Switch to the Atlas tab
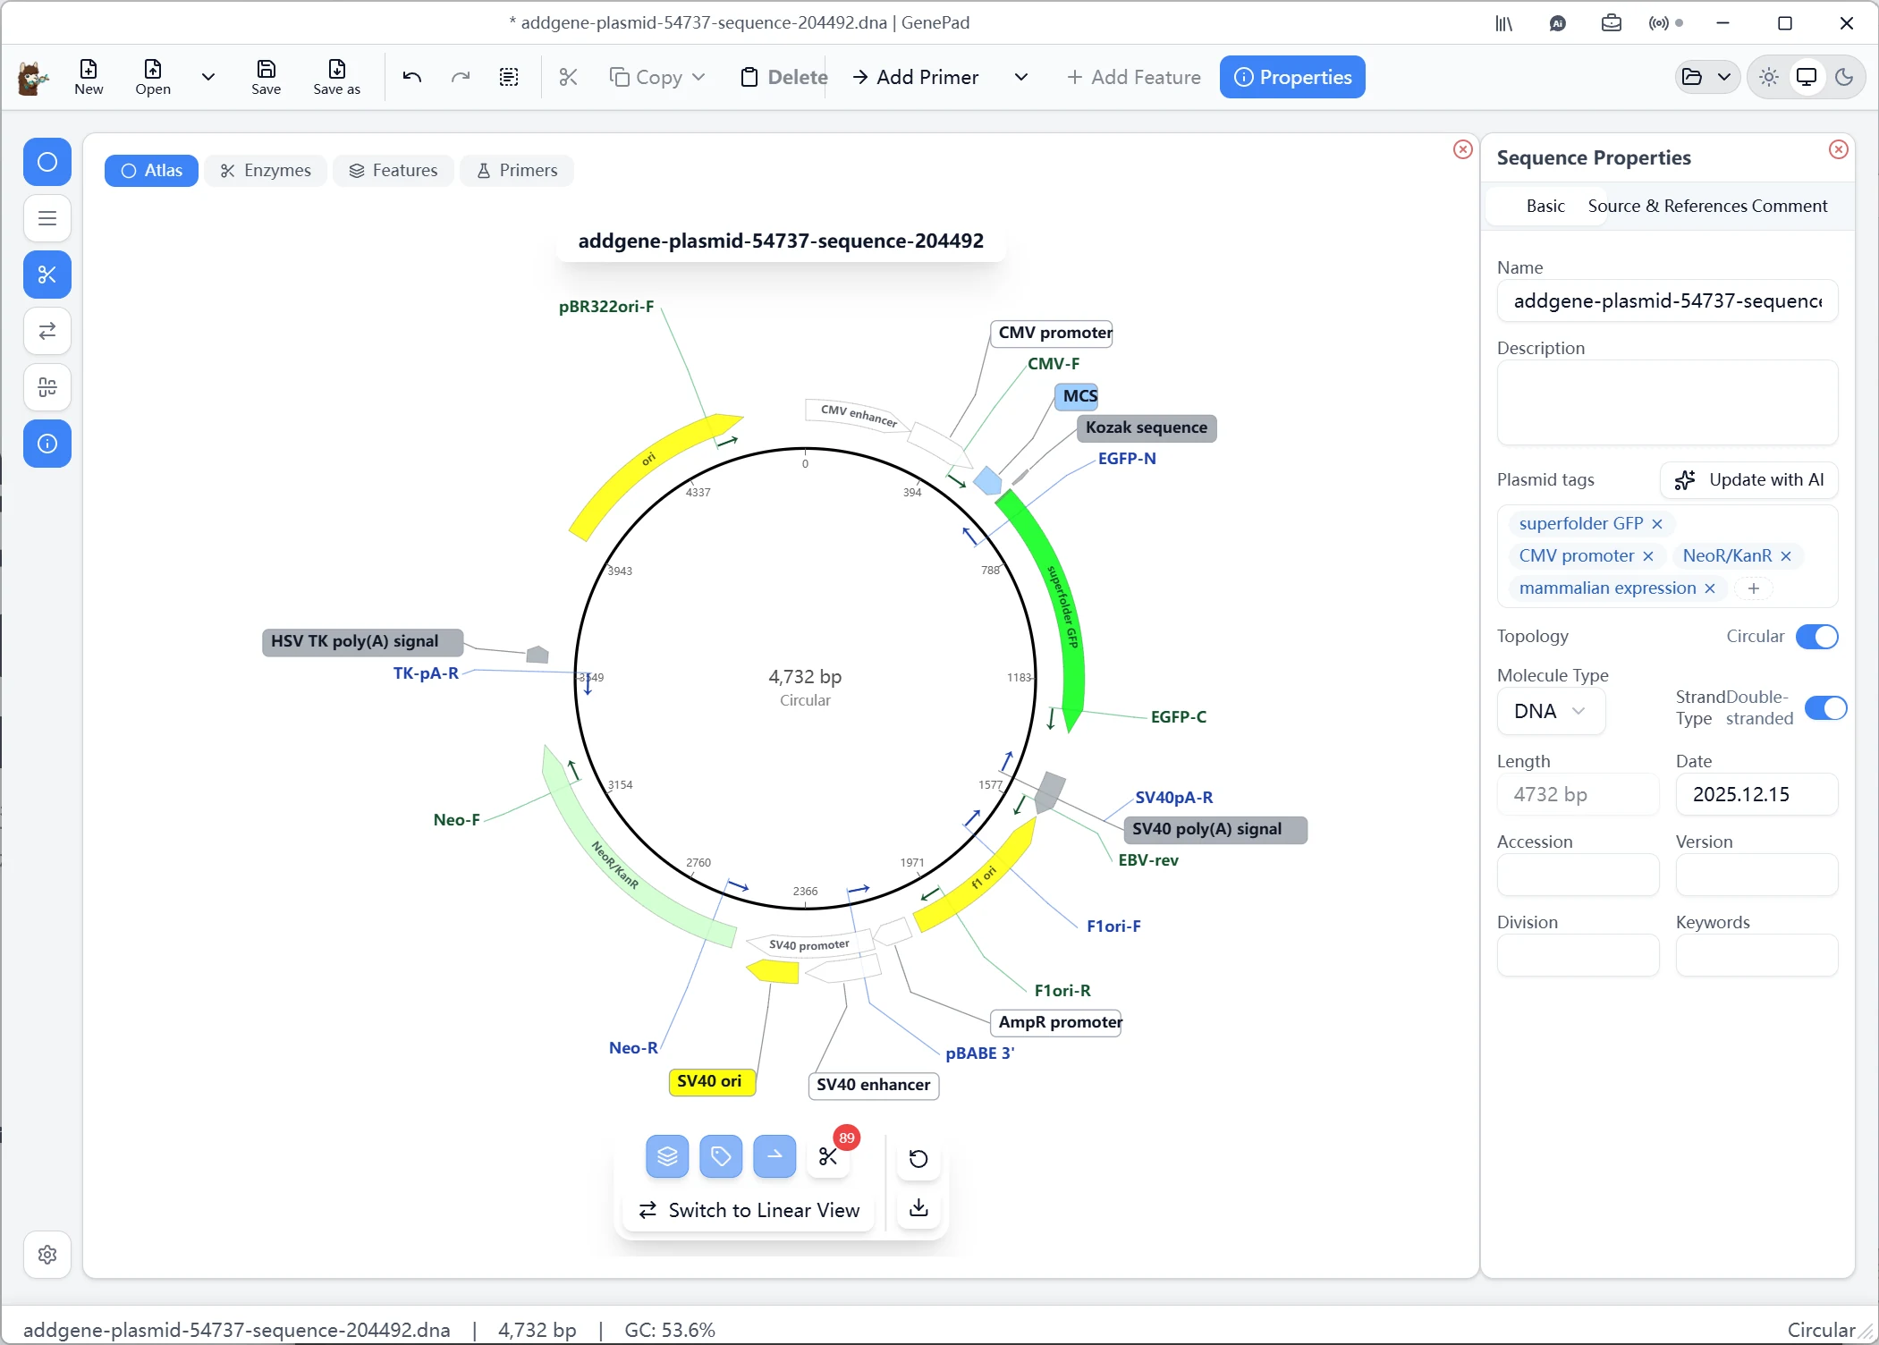The width and height of the screenshot is (1879, 1345). [151, 171]
